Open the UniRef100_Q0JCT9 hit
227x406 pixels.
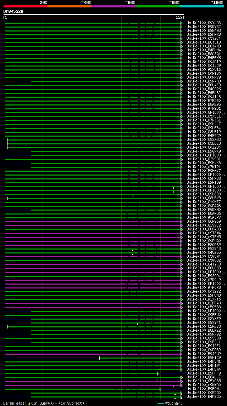point(204,62)
